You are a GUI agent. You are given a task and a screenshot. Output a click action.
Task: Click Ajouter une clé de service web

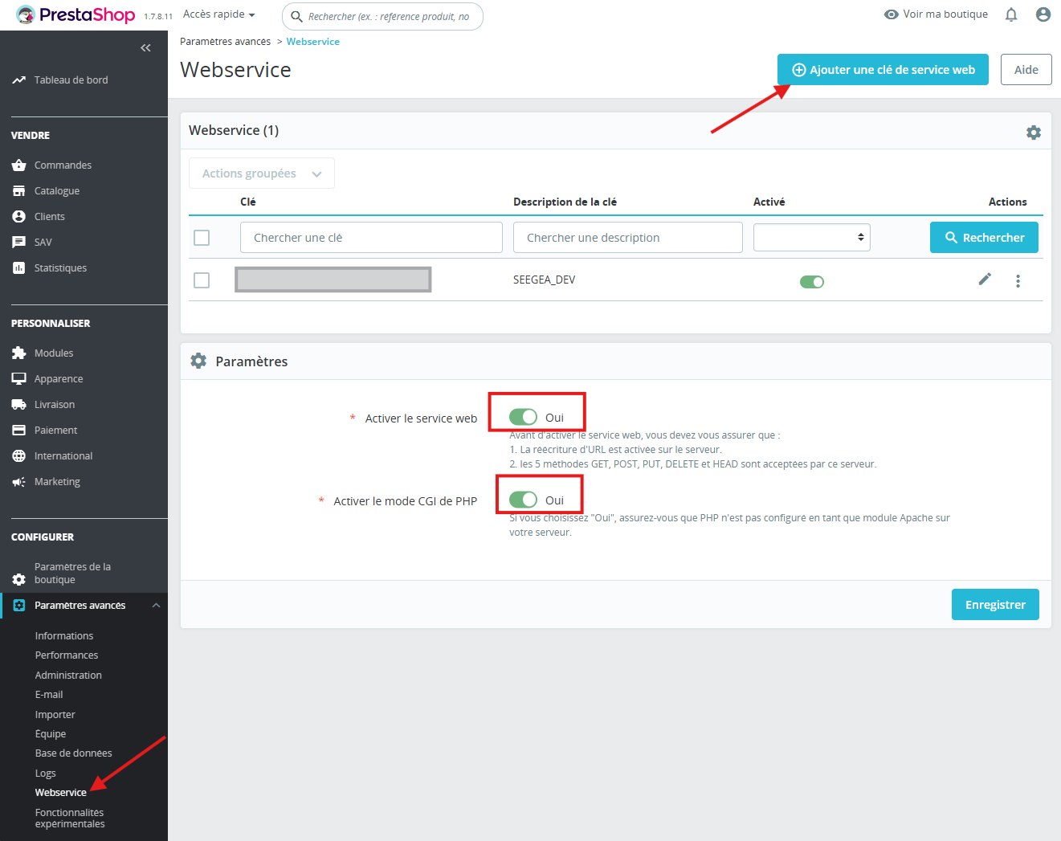[882, 69]
